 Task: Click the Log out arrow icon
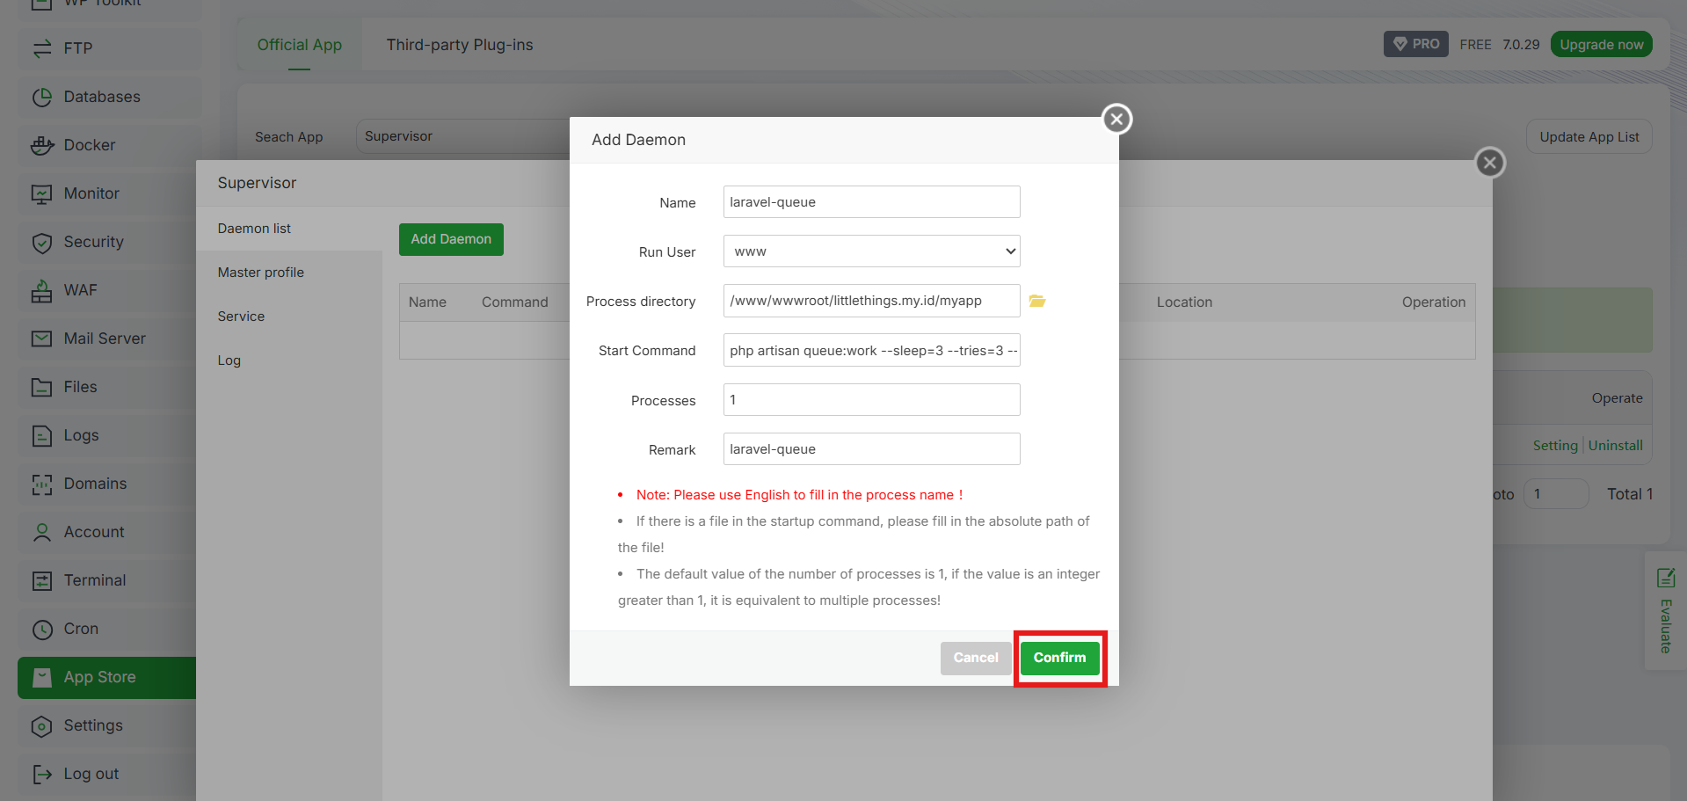[41, 774]
